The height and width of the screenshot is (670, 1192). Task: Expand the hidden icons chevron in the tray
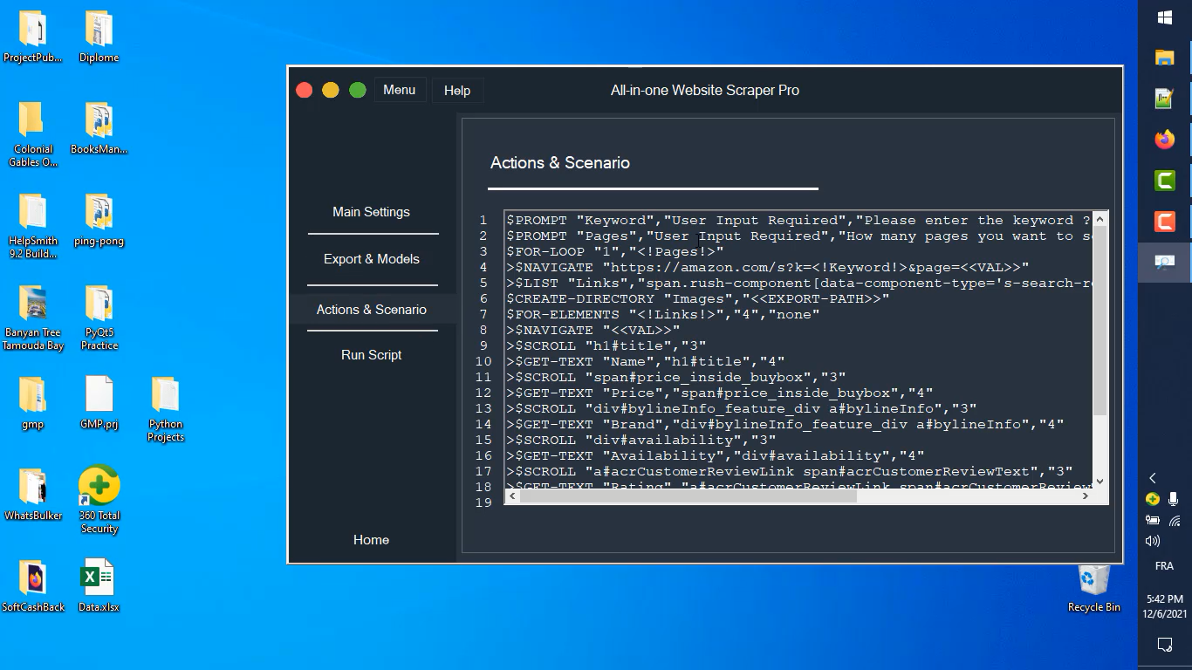point(1154,478)
